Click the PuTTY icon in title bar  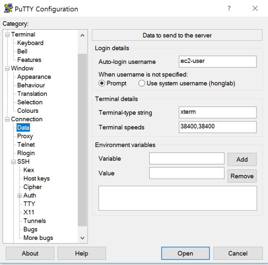[x=8, y=8]
